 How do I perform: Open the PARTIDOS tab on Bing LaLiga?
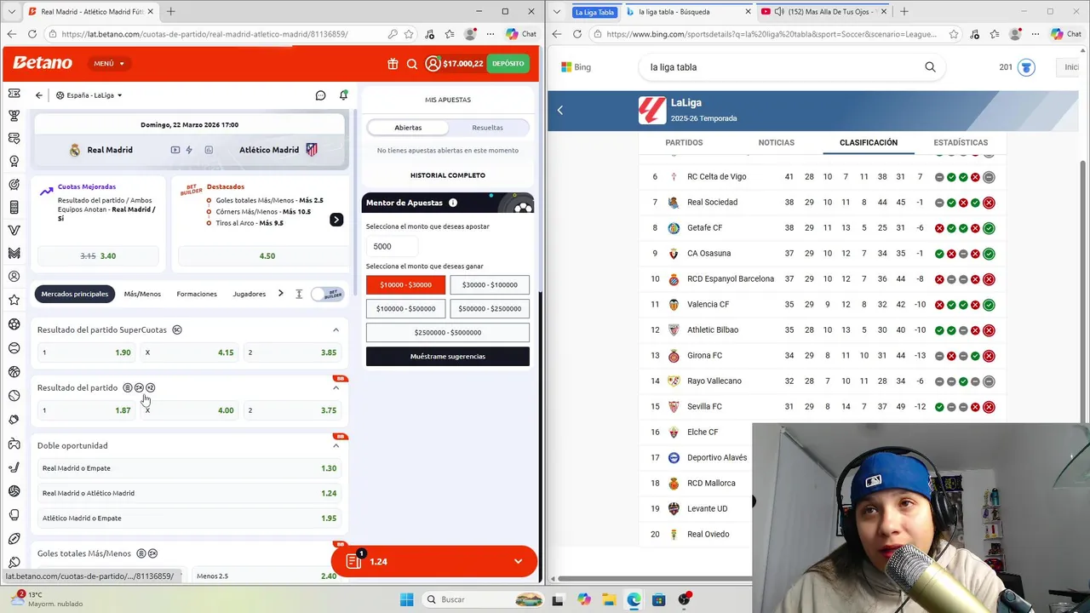[684, 143]
